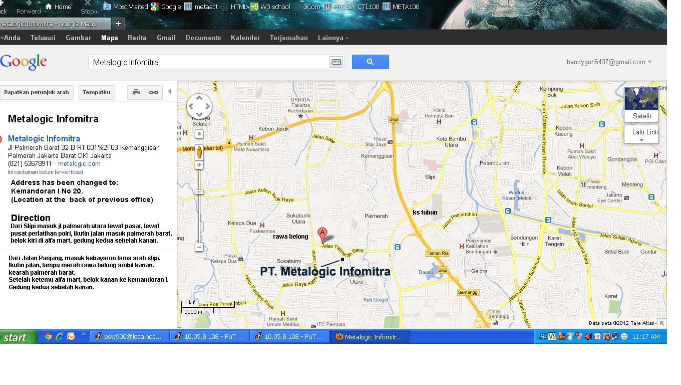The image size is (681, 385).
Task: Click the zoom out minus button
Action: click(199, 247)
